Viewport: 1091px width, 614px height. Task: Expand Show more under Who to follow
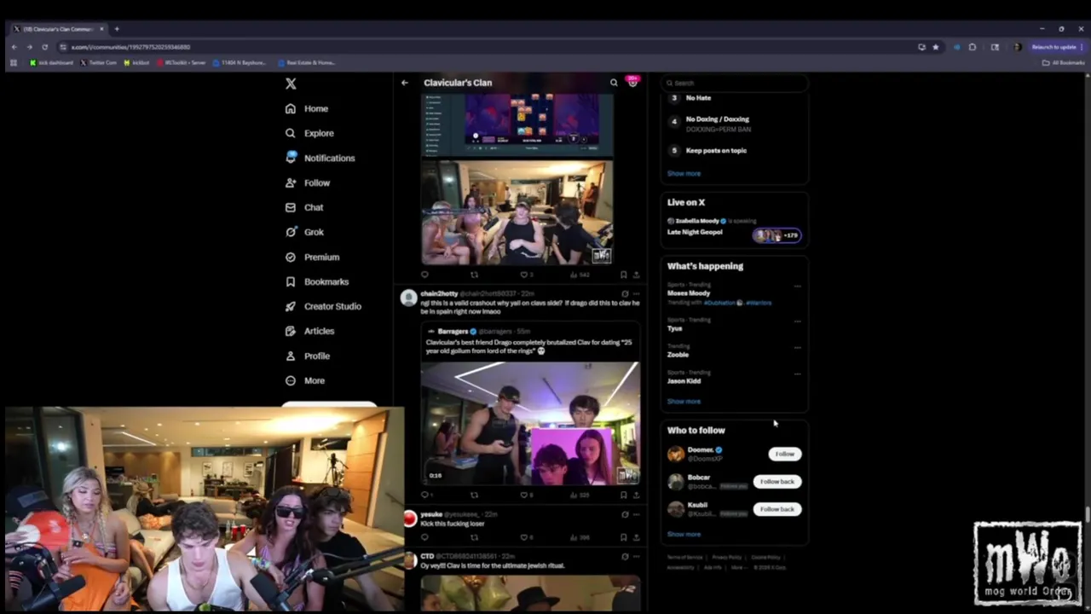click(x=684, y=534)
